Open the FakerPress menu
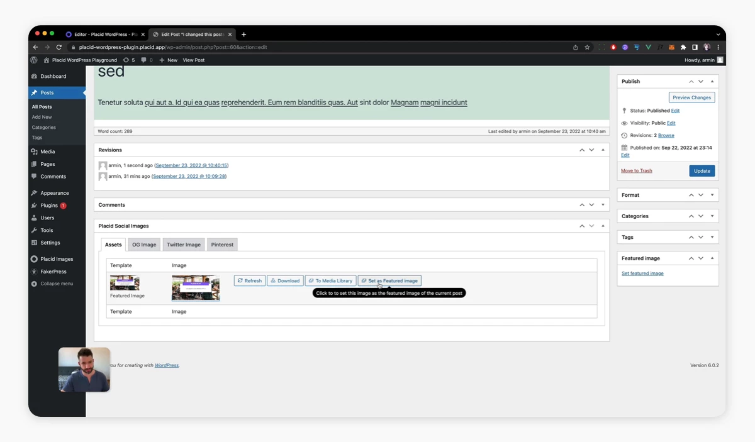 pos(53,272)
